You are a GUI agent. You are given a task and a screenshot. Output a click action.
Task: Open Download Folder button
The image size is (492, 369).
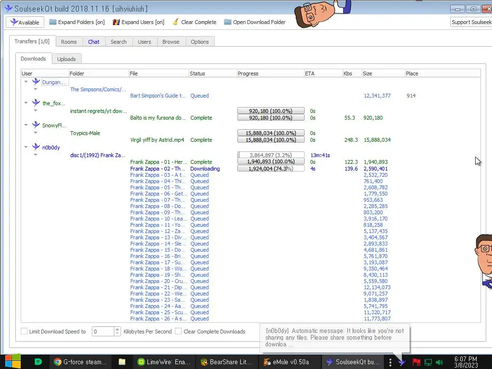point(255,22)
